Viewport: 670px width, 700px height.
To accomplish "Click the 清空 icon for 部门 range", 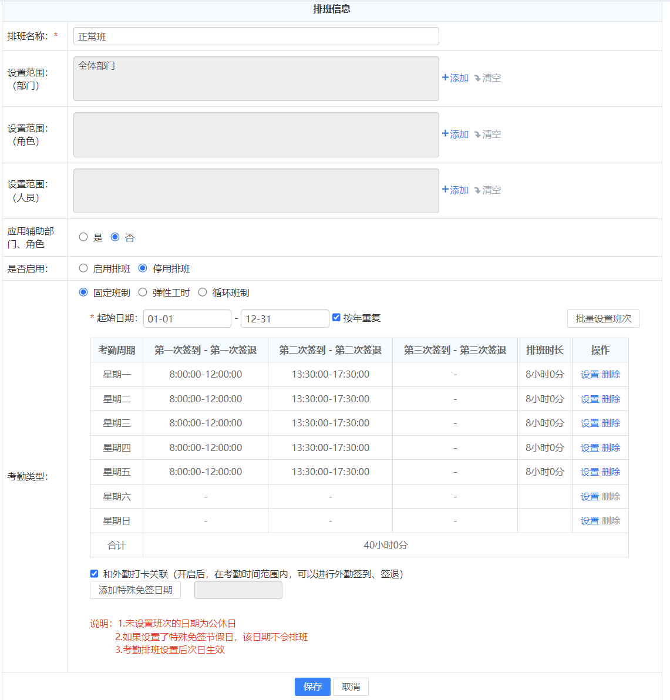I will tap(477, 78).
